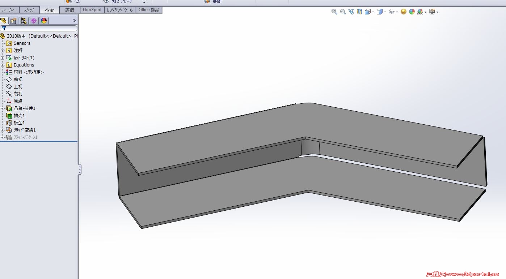
Task: Switch to the DimXpert tab
Action: point(92,10)
